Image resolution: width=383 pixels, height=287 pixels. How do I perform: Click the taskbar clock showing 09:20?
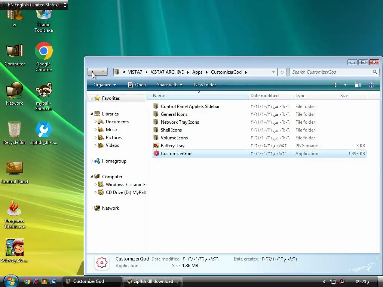point(362,282)
